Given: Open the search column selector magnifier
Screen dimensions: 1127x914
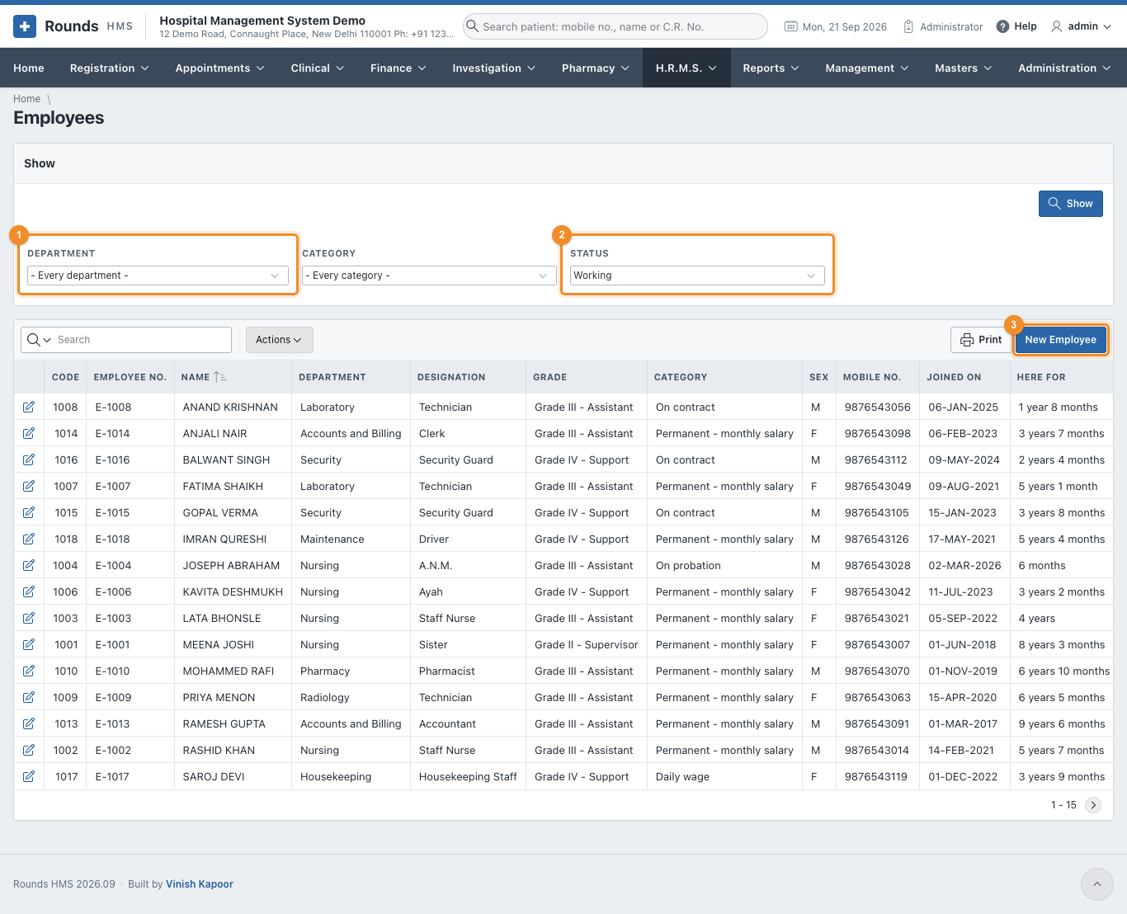Looking at the screenshot, I should pyautogui.click(x=39, y=340).
